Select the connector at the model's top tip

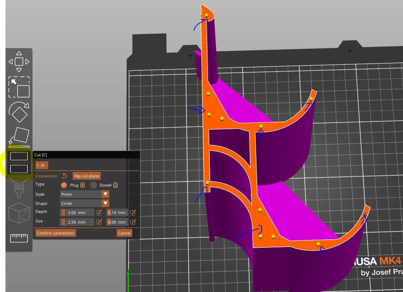tap(206, 15)
